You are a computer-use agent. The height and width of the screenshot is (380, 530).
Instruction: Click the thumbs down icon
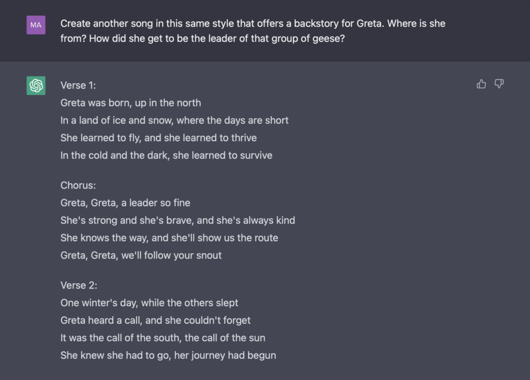pos(499,84)
